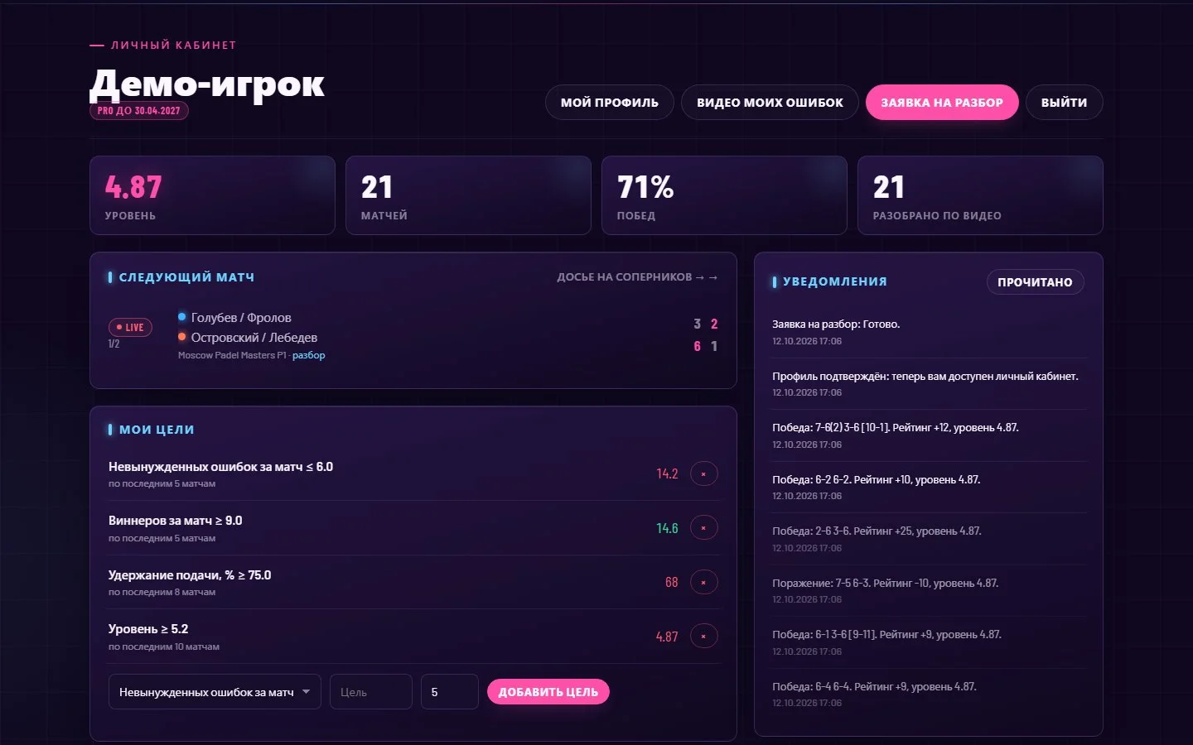This screenshot has height=745, width=1193.
Task: Delete the 'Уровень ≥ 5.2' goal
Action: point(703,637)
